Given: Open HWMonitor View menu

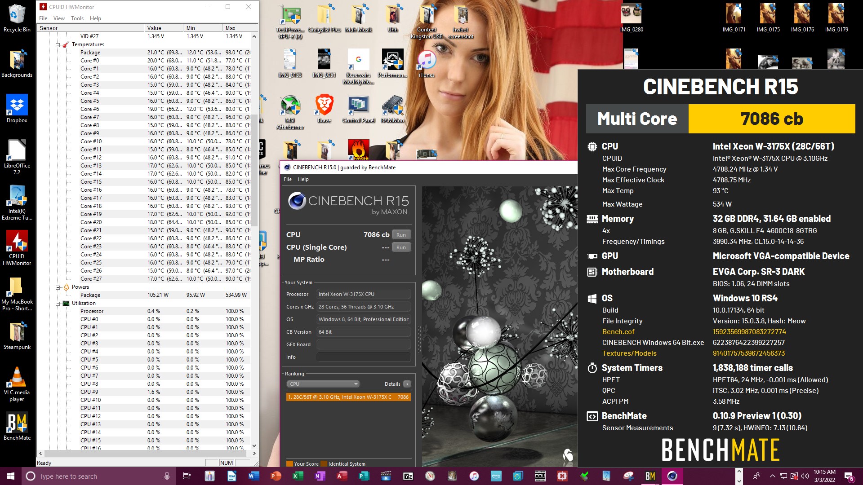Looking at the screenshot, I should (59, 18).
